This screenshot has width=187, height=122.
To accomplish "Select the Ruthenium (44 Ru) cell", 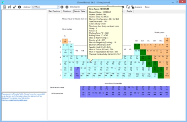I will [107, 64].
